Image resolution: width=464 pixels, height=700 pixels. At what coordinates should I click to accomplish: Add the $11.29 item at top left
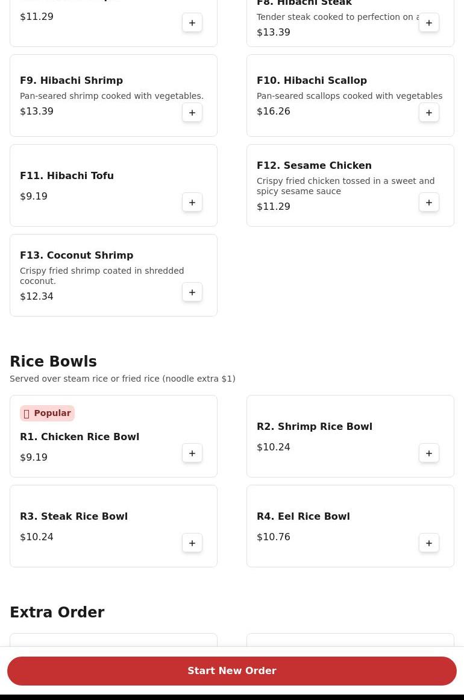click(192, 23)
